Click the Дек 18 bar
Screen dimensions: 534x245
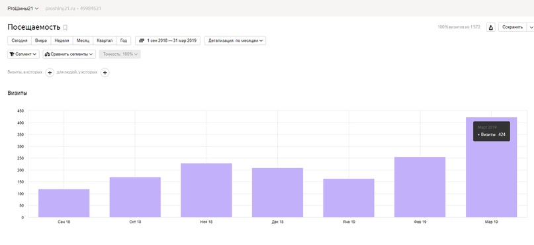click(x=277, y=193)
